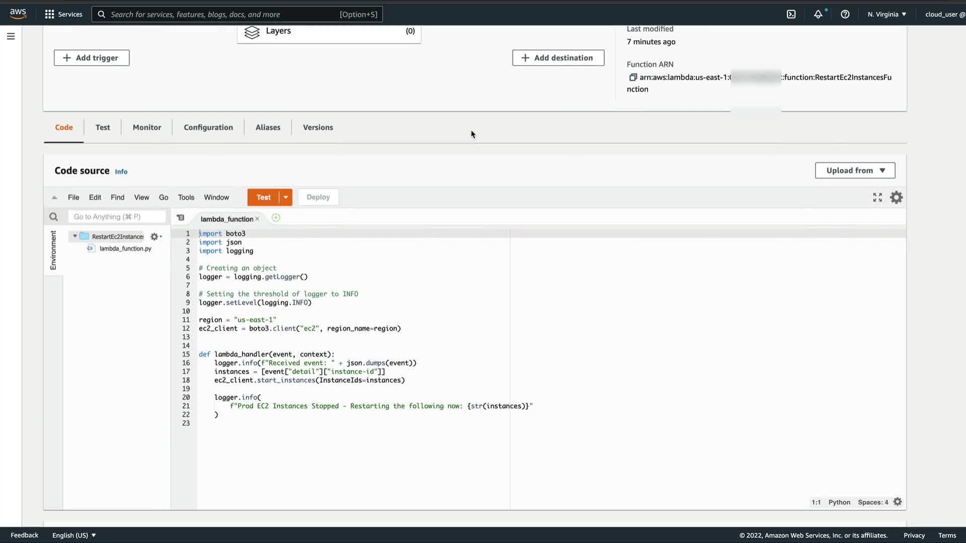
Task: Click the Add trigger button
Action: click(x=92, y=58)
